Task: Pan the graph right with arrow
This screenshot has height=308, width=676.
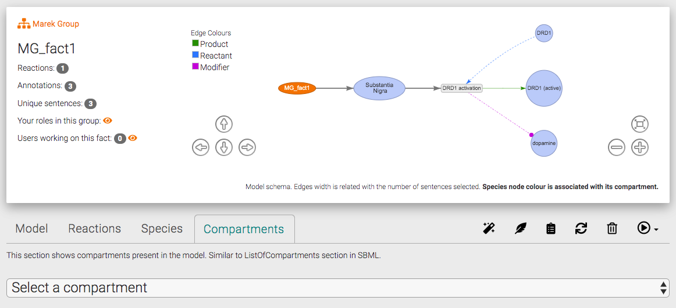Action: (247, 147)
